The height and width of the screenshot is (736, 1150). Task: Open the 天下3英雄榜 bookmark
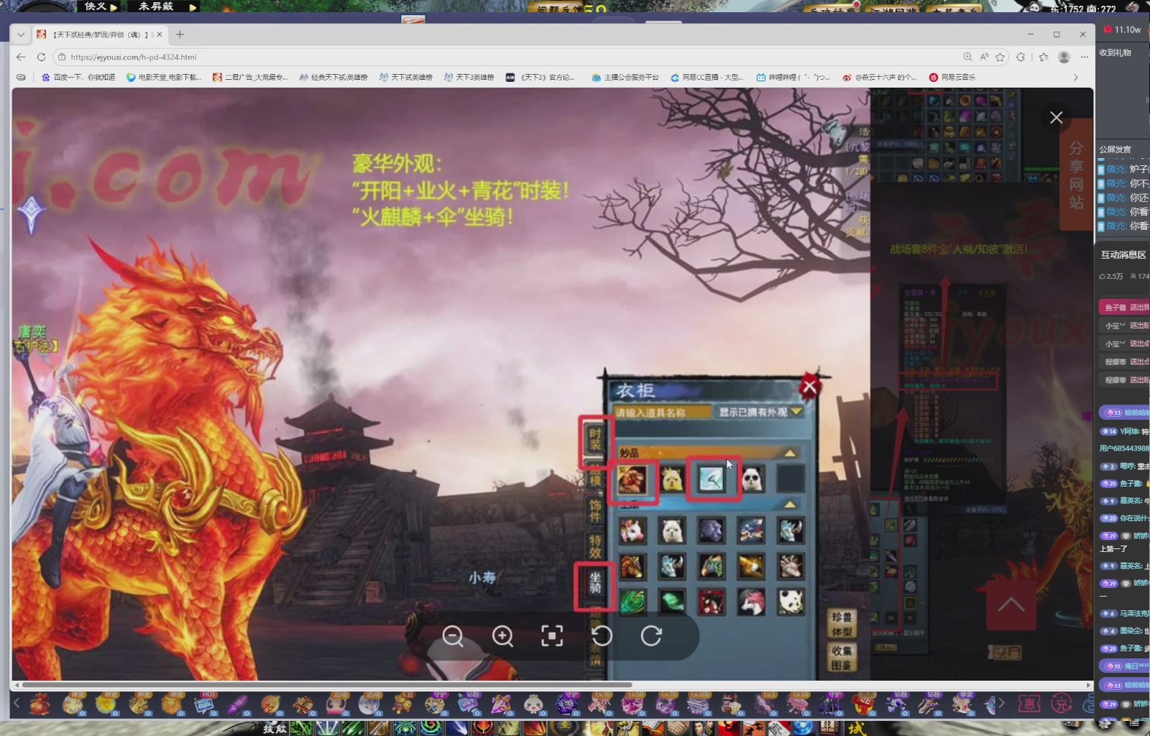point(469,77)
